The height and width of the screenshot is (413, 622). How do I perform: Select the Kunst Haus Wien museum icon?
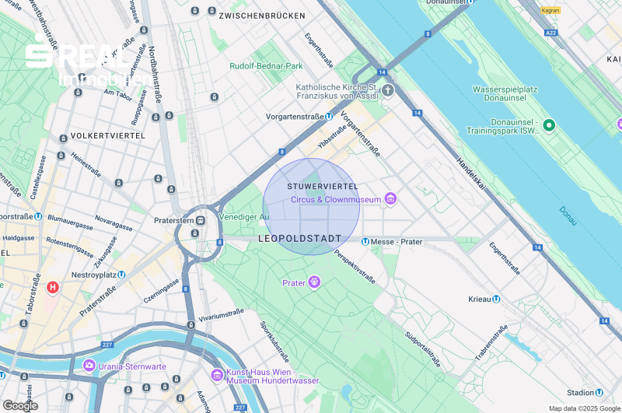[217, 375]
